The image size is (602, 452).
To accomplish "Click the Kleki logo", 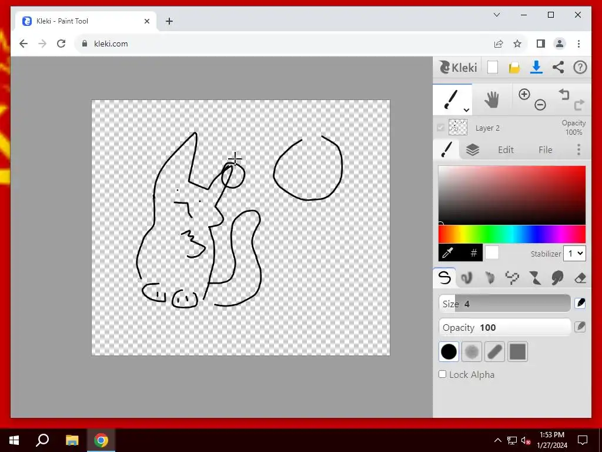I will pyautogui.click(x=458, y=68).
